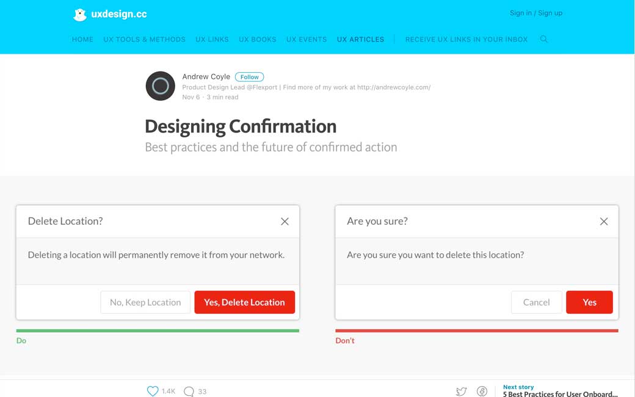Click the heart like icon
This screenshot has height=397, width=635.
click(x=153, y=391)
